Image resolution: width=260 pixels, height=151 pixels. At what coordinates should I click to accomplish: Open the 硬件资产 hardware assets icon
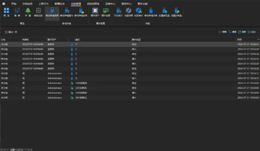tap(95, 11)
